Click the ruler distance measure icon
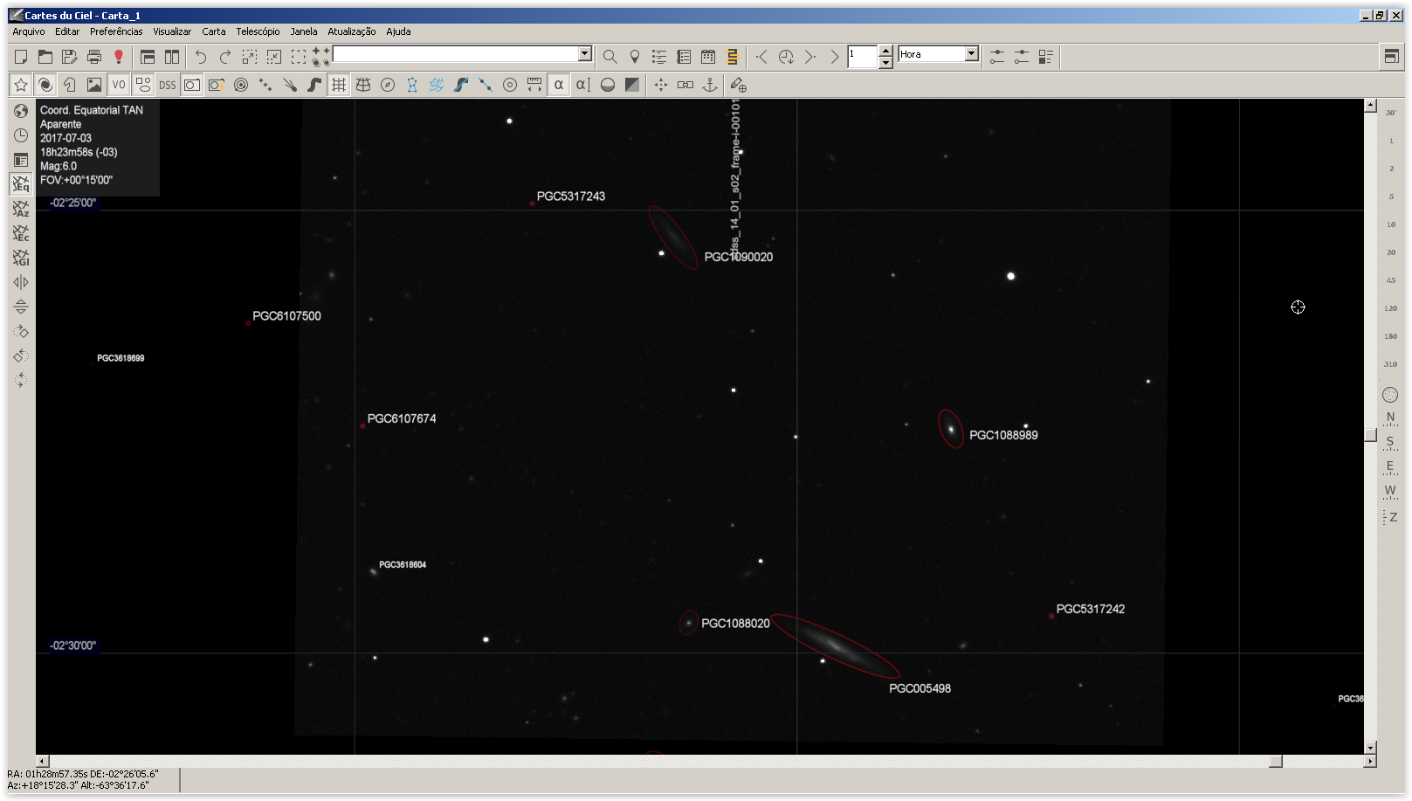The height and width of the screenshot is (801, 1412). coord(534,85)
